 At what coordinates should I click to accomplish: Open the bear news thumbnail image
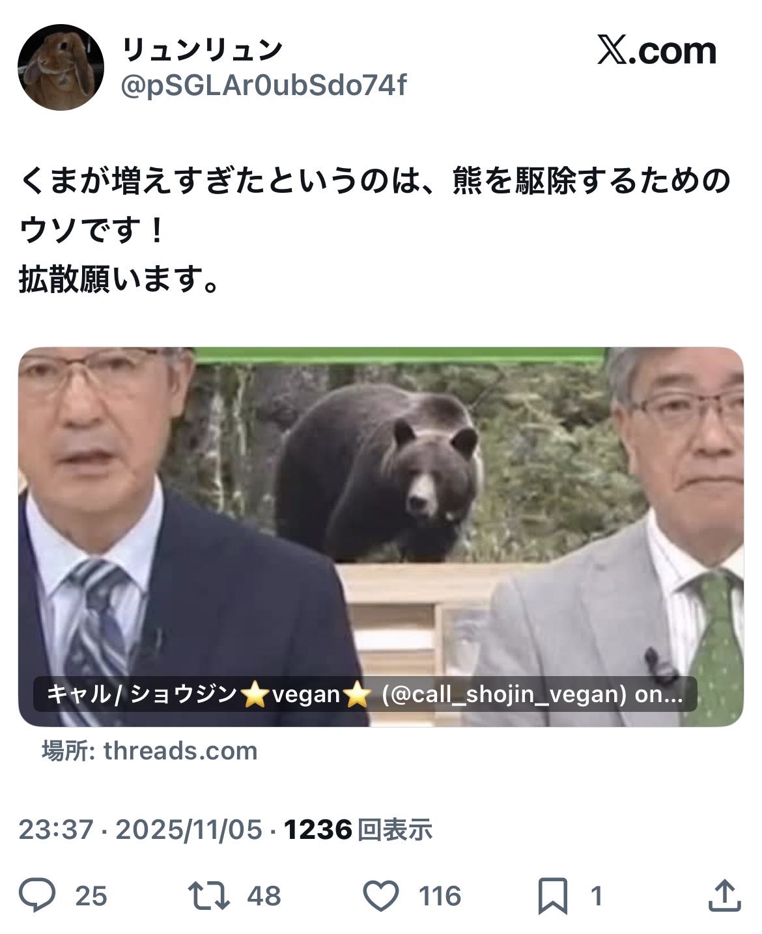point(380,537)
